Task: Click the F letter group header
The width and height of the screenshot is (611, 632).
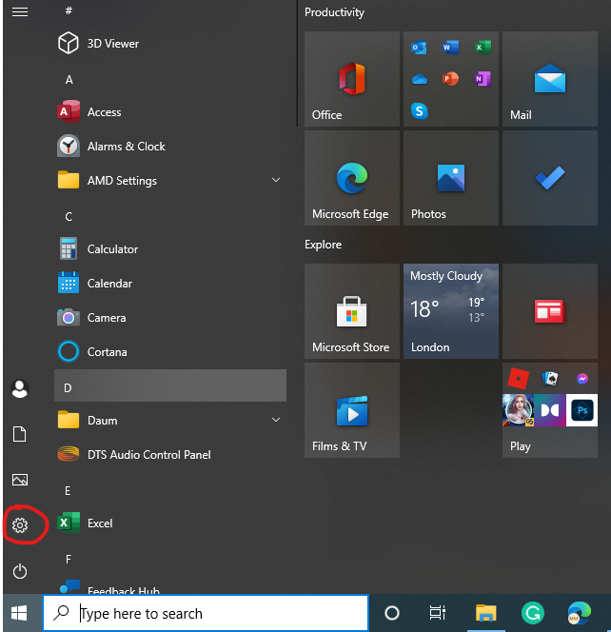Action: 69,559
